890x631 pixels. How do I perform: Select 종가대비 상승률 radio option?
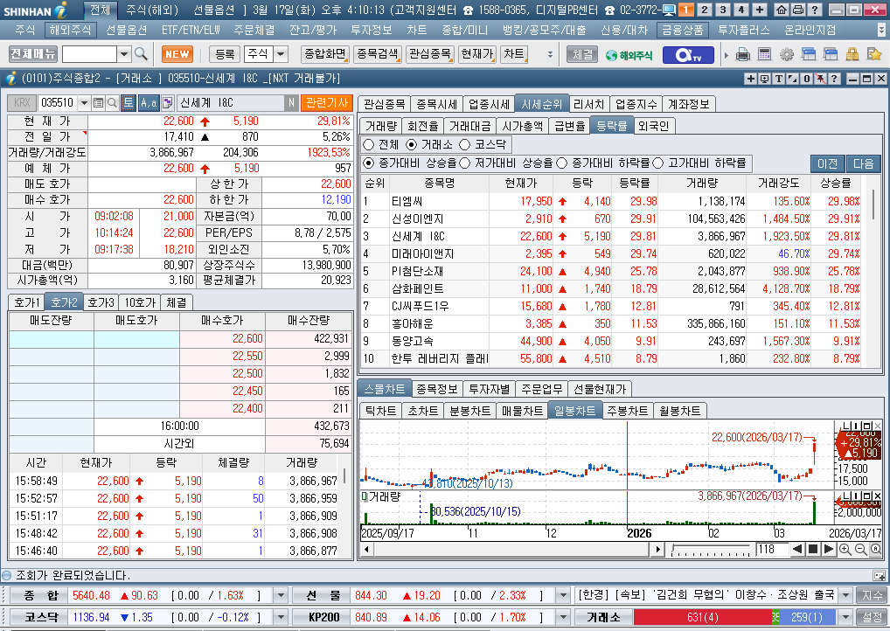pyautogui.click(x=369, y=163)
